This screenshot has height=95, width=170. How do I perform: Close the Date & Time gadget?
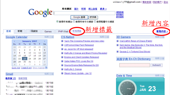[163, 76]
